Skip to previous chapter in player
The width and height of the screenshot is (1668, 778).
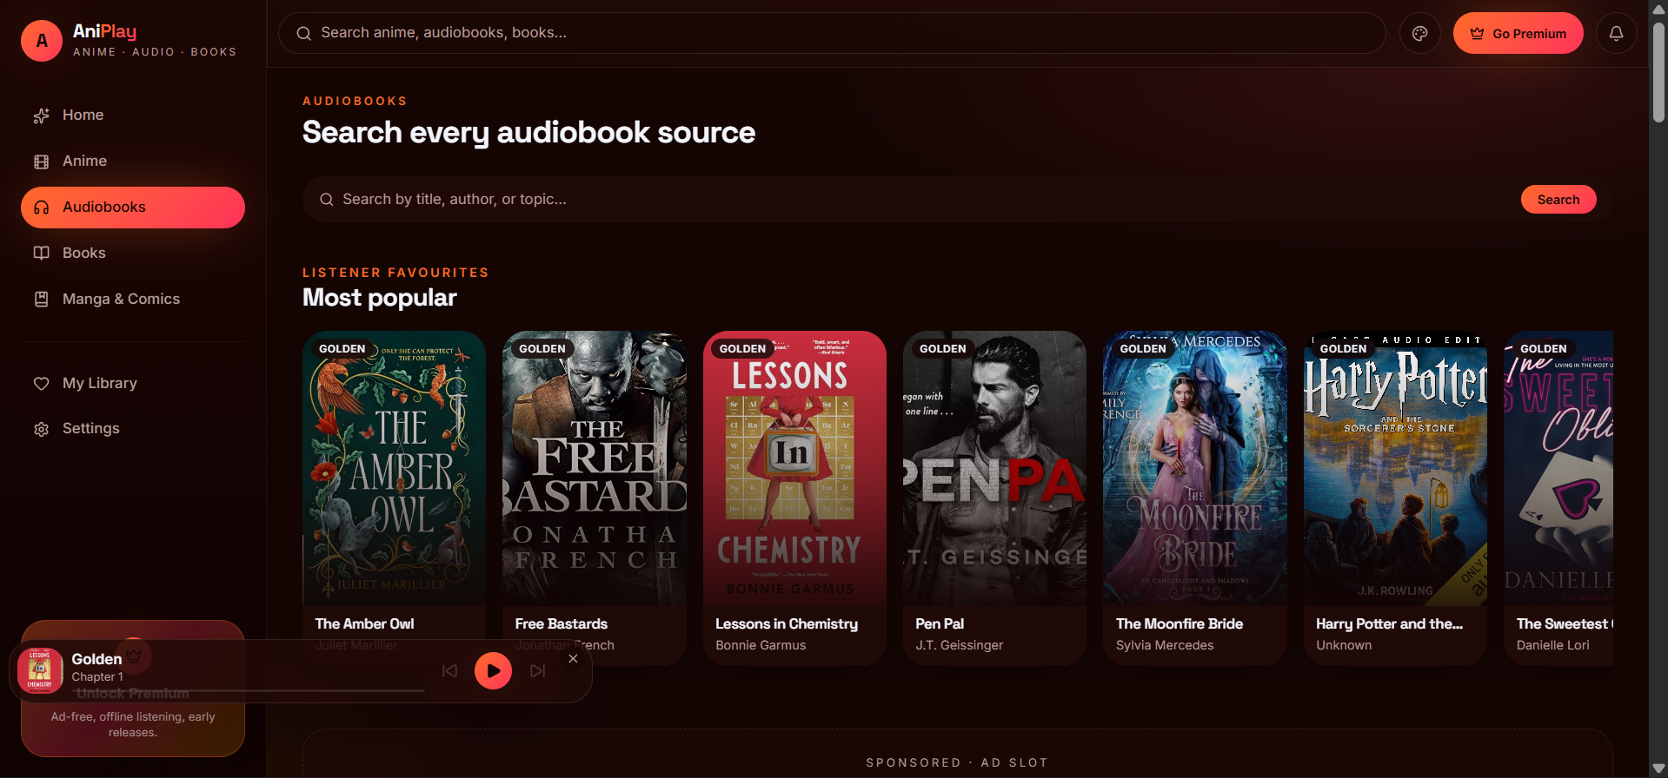coord(449,671)
